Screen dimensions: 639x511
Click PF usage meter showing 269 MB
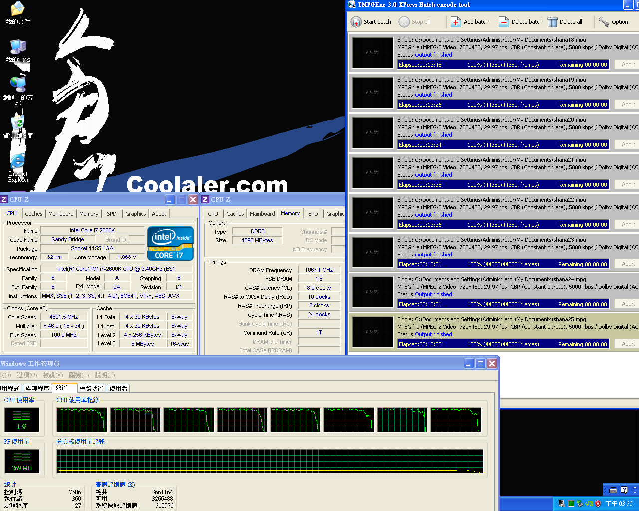(22, 462)
